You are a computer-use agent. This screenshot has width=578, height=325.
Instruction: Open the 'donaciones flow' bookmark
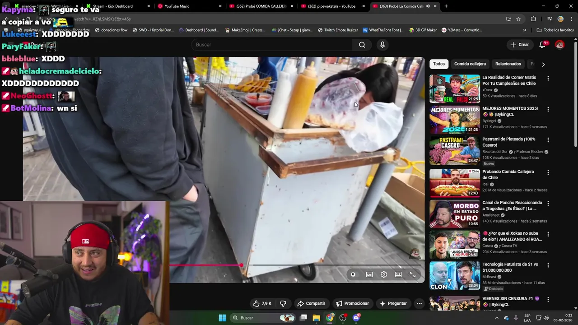coord(111,30)
